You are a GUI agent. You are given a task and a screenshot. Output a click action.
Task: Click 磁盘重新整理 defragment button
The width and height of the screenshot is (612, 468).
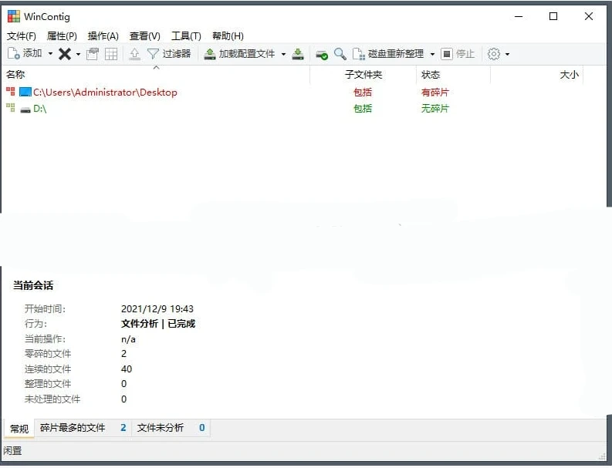click(388, 54)
